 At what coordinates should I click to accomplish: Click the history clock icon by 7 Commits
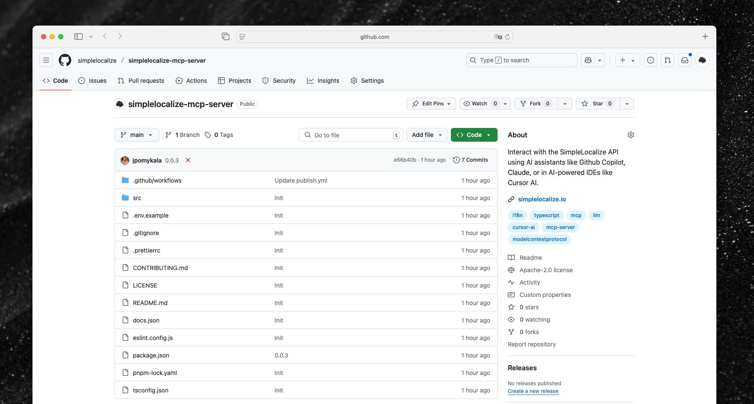tap(456, 160)
